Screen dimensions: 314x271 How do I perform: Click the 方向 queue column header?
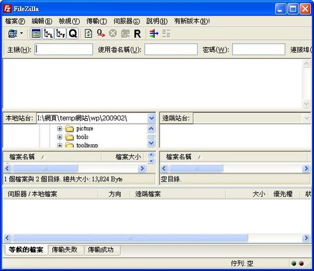[x=114, y=194]
